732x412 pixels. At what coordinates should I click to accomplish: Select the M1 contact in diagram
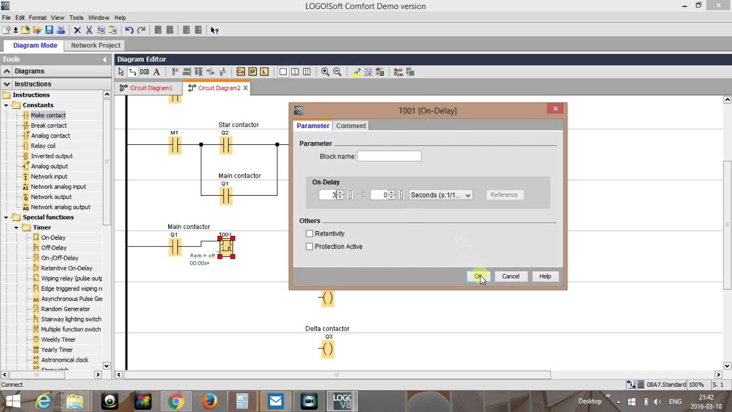coord(174,146)
